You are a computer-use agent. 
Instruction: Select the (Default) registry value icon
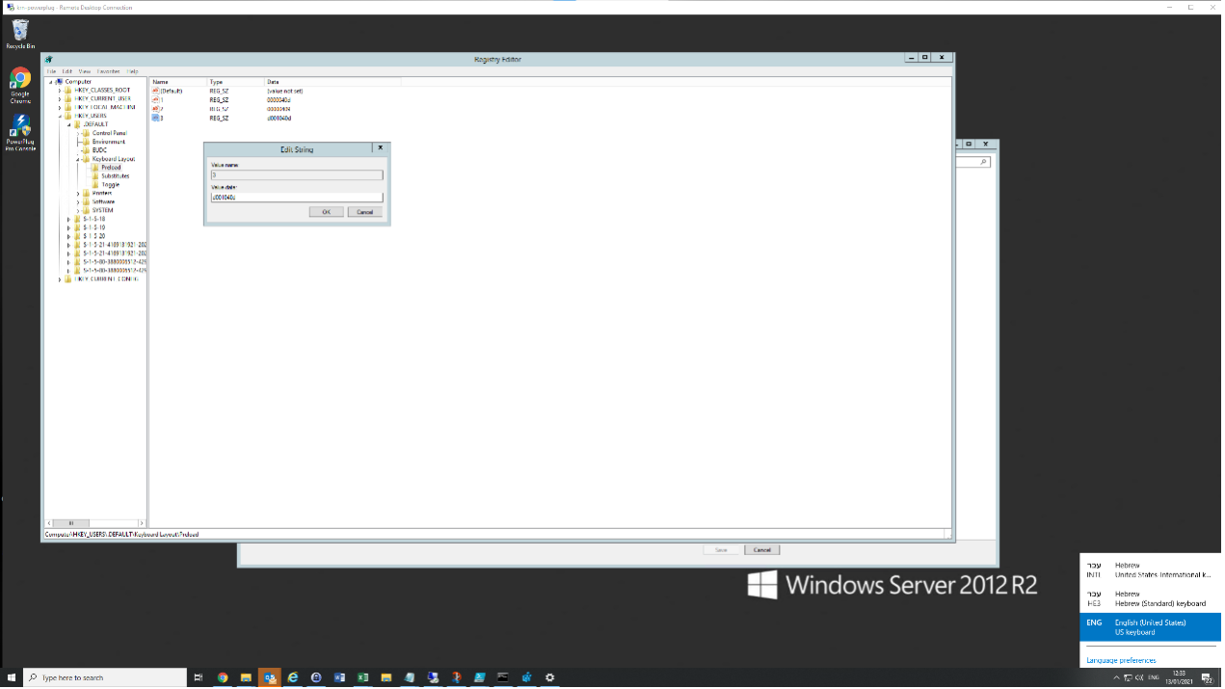coord(155,91)
